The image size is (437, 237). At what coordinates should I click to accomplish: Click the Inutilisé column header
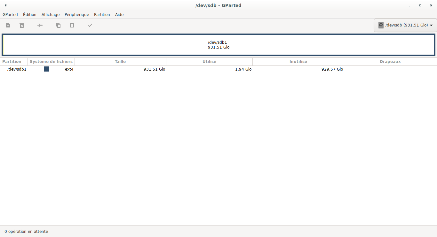coord(298,62)
